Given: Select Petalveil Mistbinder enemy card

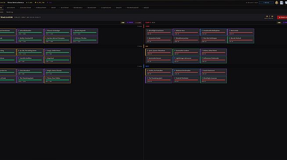Looking at the screenshot, I should pyautogui.click(x=186, y=80).
